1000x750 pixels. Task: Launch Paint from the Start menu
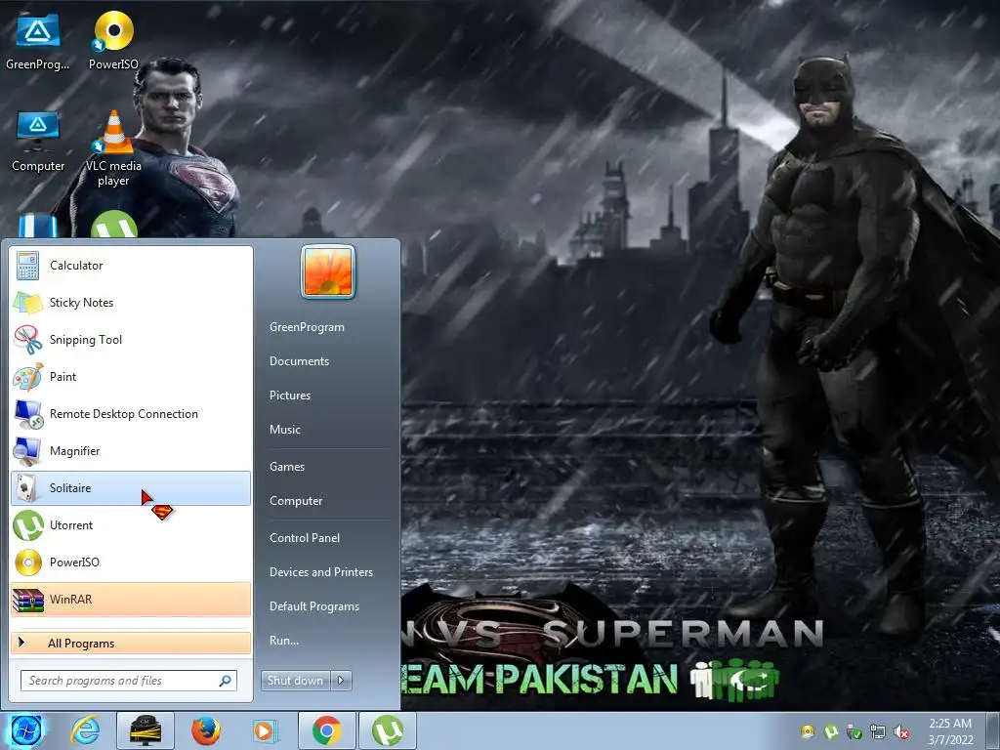[131, 376]
